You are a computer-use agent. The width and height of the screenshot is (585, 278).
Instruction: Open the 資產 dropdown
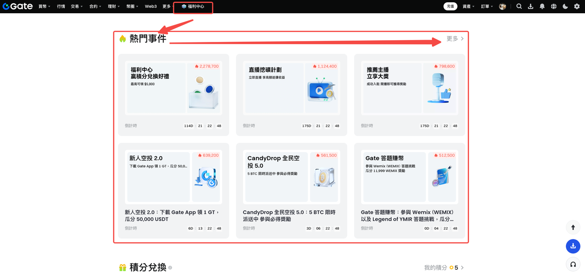coord(468,6)
